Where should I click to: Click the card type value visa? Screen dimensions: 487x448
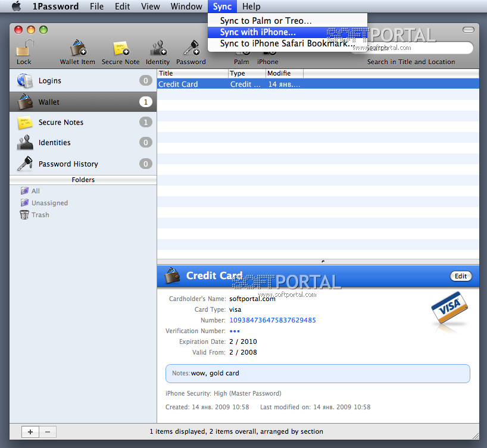pyautogui.click(x=235, y=309)
